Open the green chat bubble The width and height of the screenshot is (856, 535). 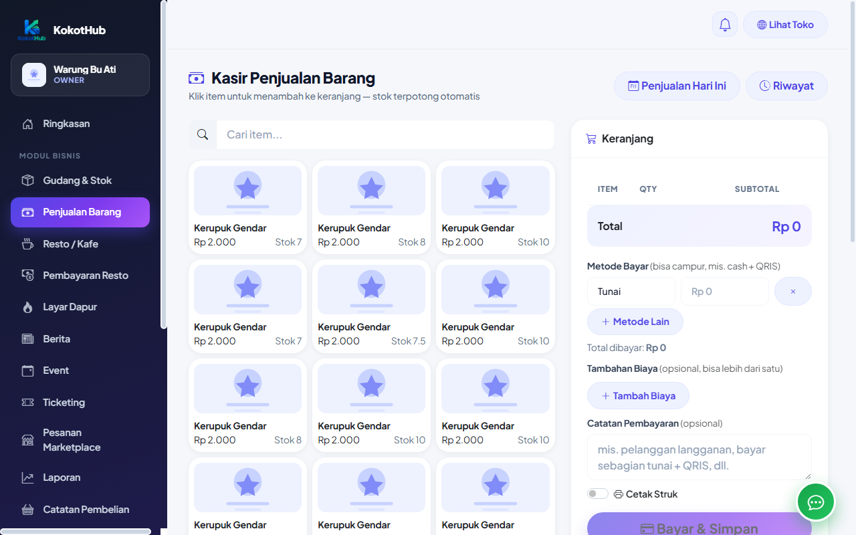coord(816,502)
